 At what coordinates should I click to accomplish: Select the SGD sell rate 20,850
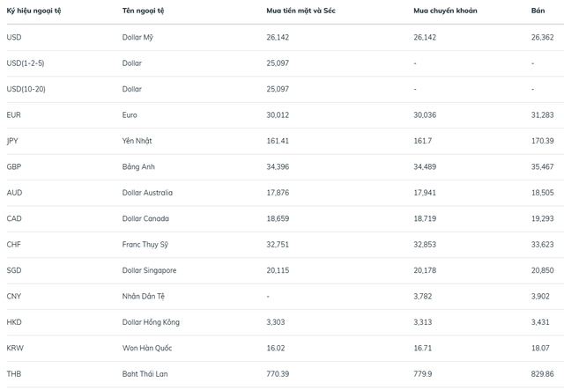tap(543, 270)
